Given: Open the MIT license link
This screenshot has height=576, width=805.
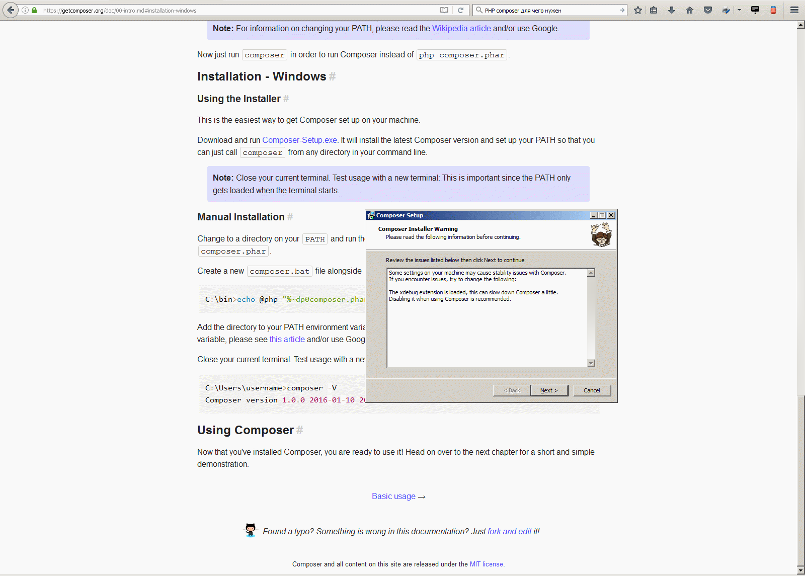Looking at the screenshot, I should [x=487, y=564].
